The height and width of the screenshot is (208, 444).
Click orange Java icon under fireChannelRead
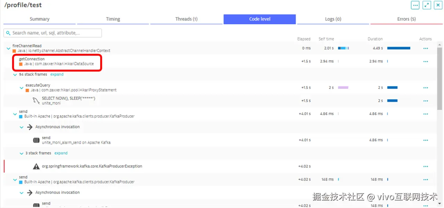pyautogui.click(x=14, y=51)
